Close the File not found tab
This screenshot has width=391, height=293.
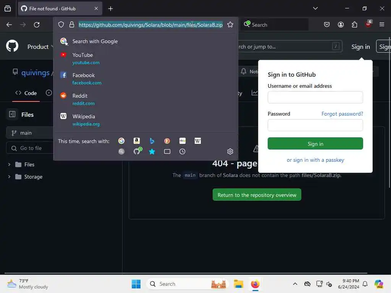pyautogui.click(x=96, y=8)
